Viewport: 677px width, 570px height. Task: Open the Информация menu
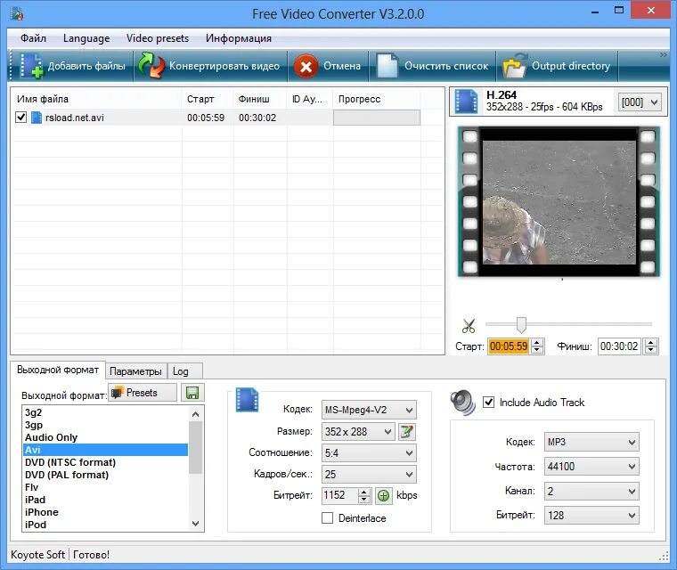(x=239, y=38)
